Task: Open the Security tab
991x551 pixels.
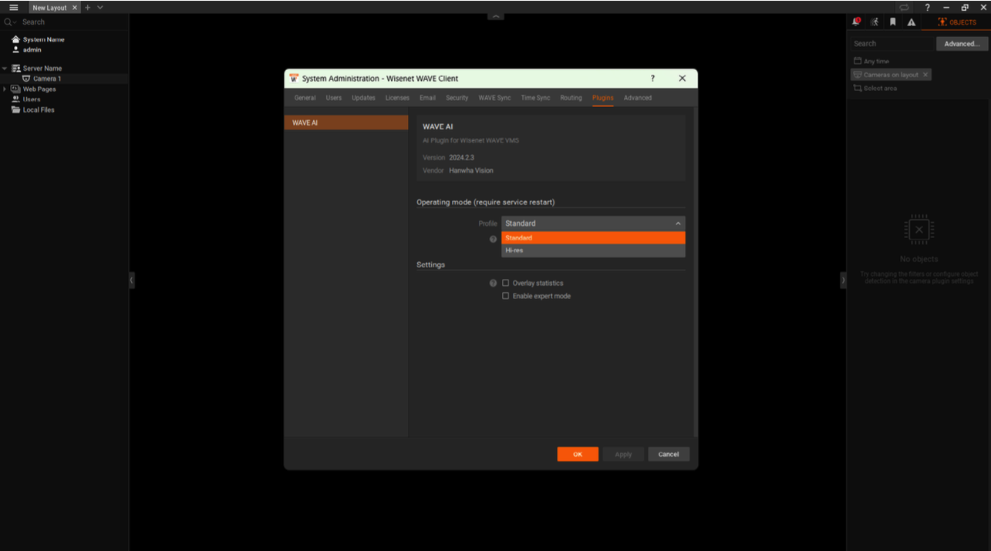Action: (x=457, y=98)
